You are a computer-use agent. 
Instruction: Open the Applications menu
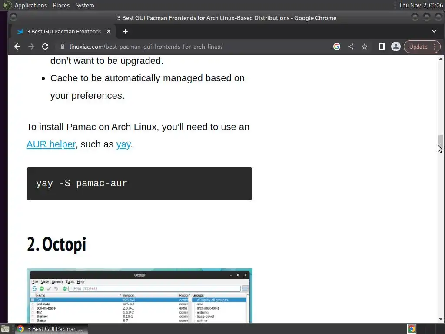pyautogui.click(x=31, y=5)
